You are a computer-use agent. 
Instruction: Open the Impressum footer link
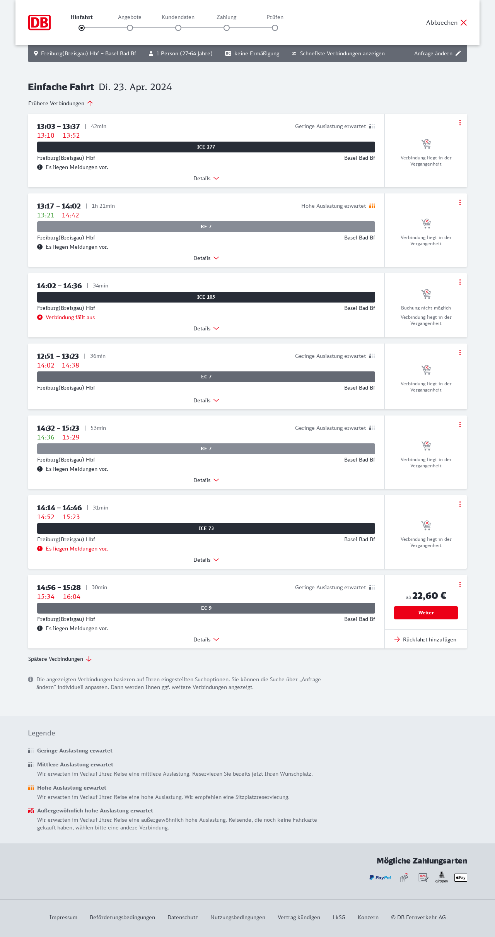click(x=63, y=917)
